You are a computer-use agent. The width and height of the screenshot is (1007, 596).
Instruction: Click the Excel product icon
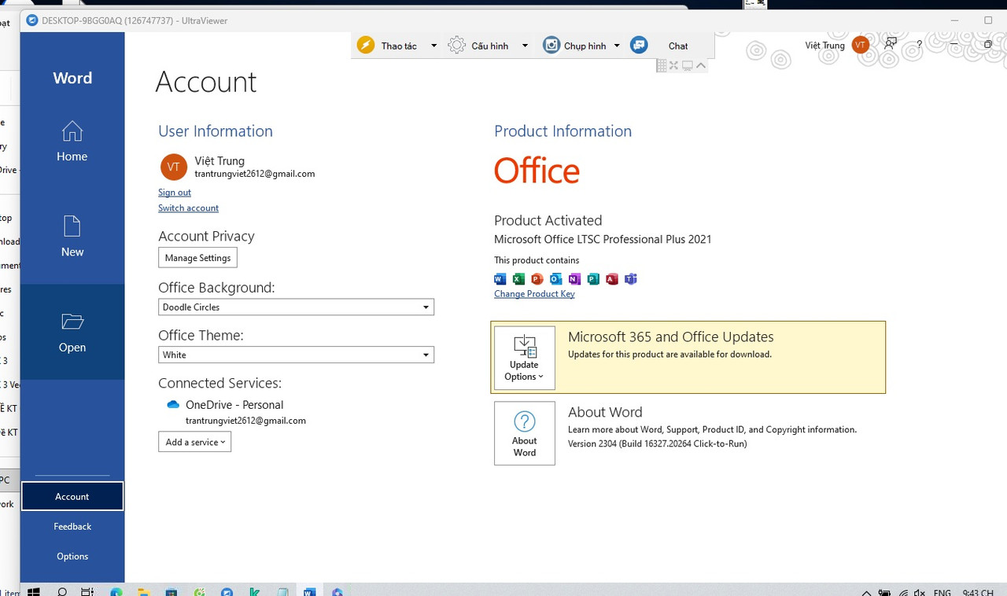(x=518, y=279)
